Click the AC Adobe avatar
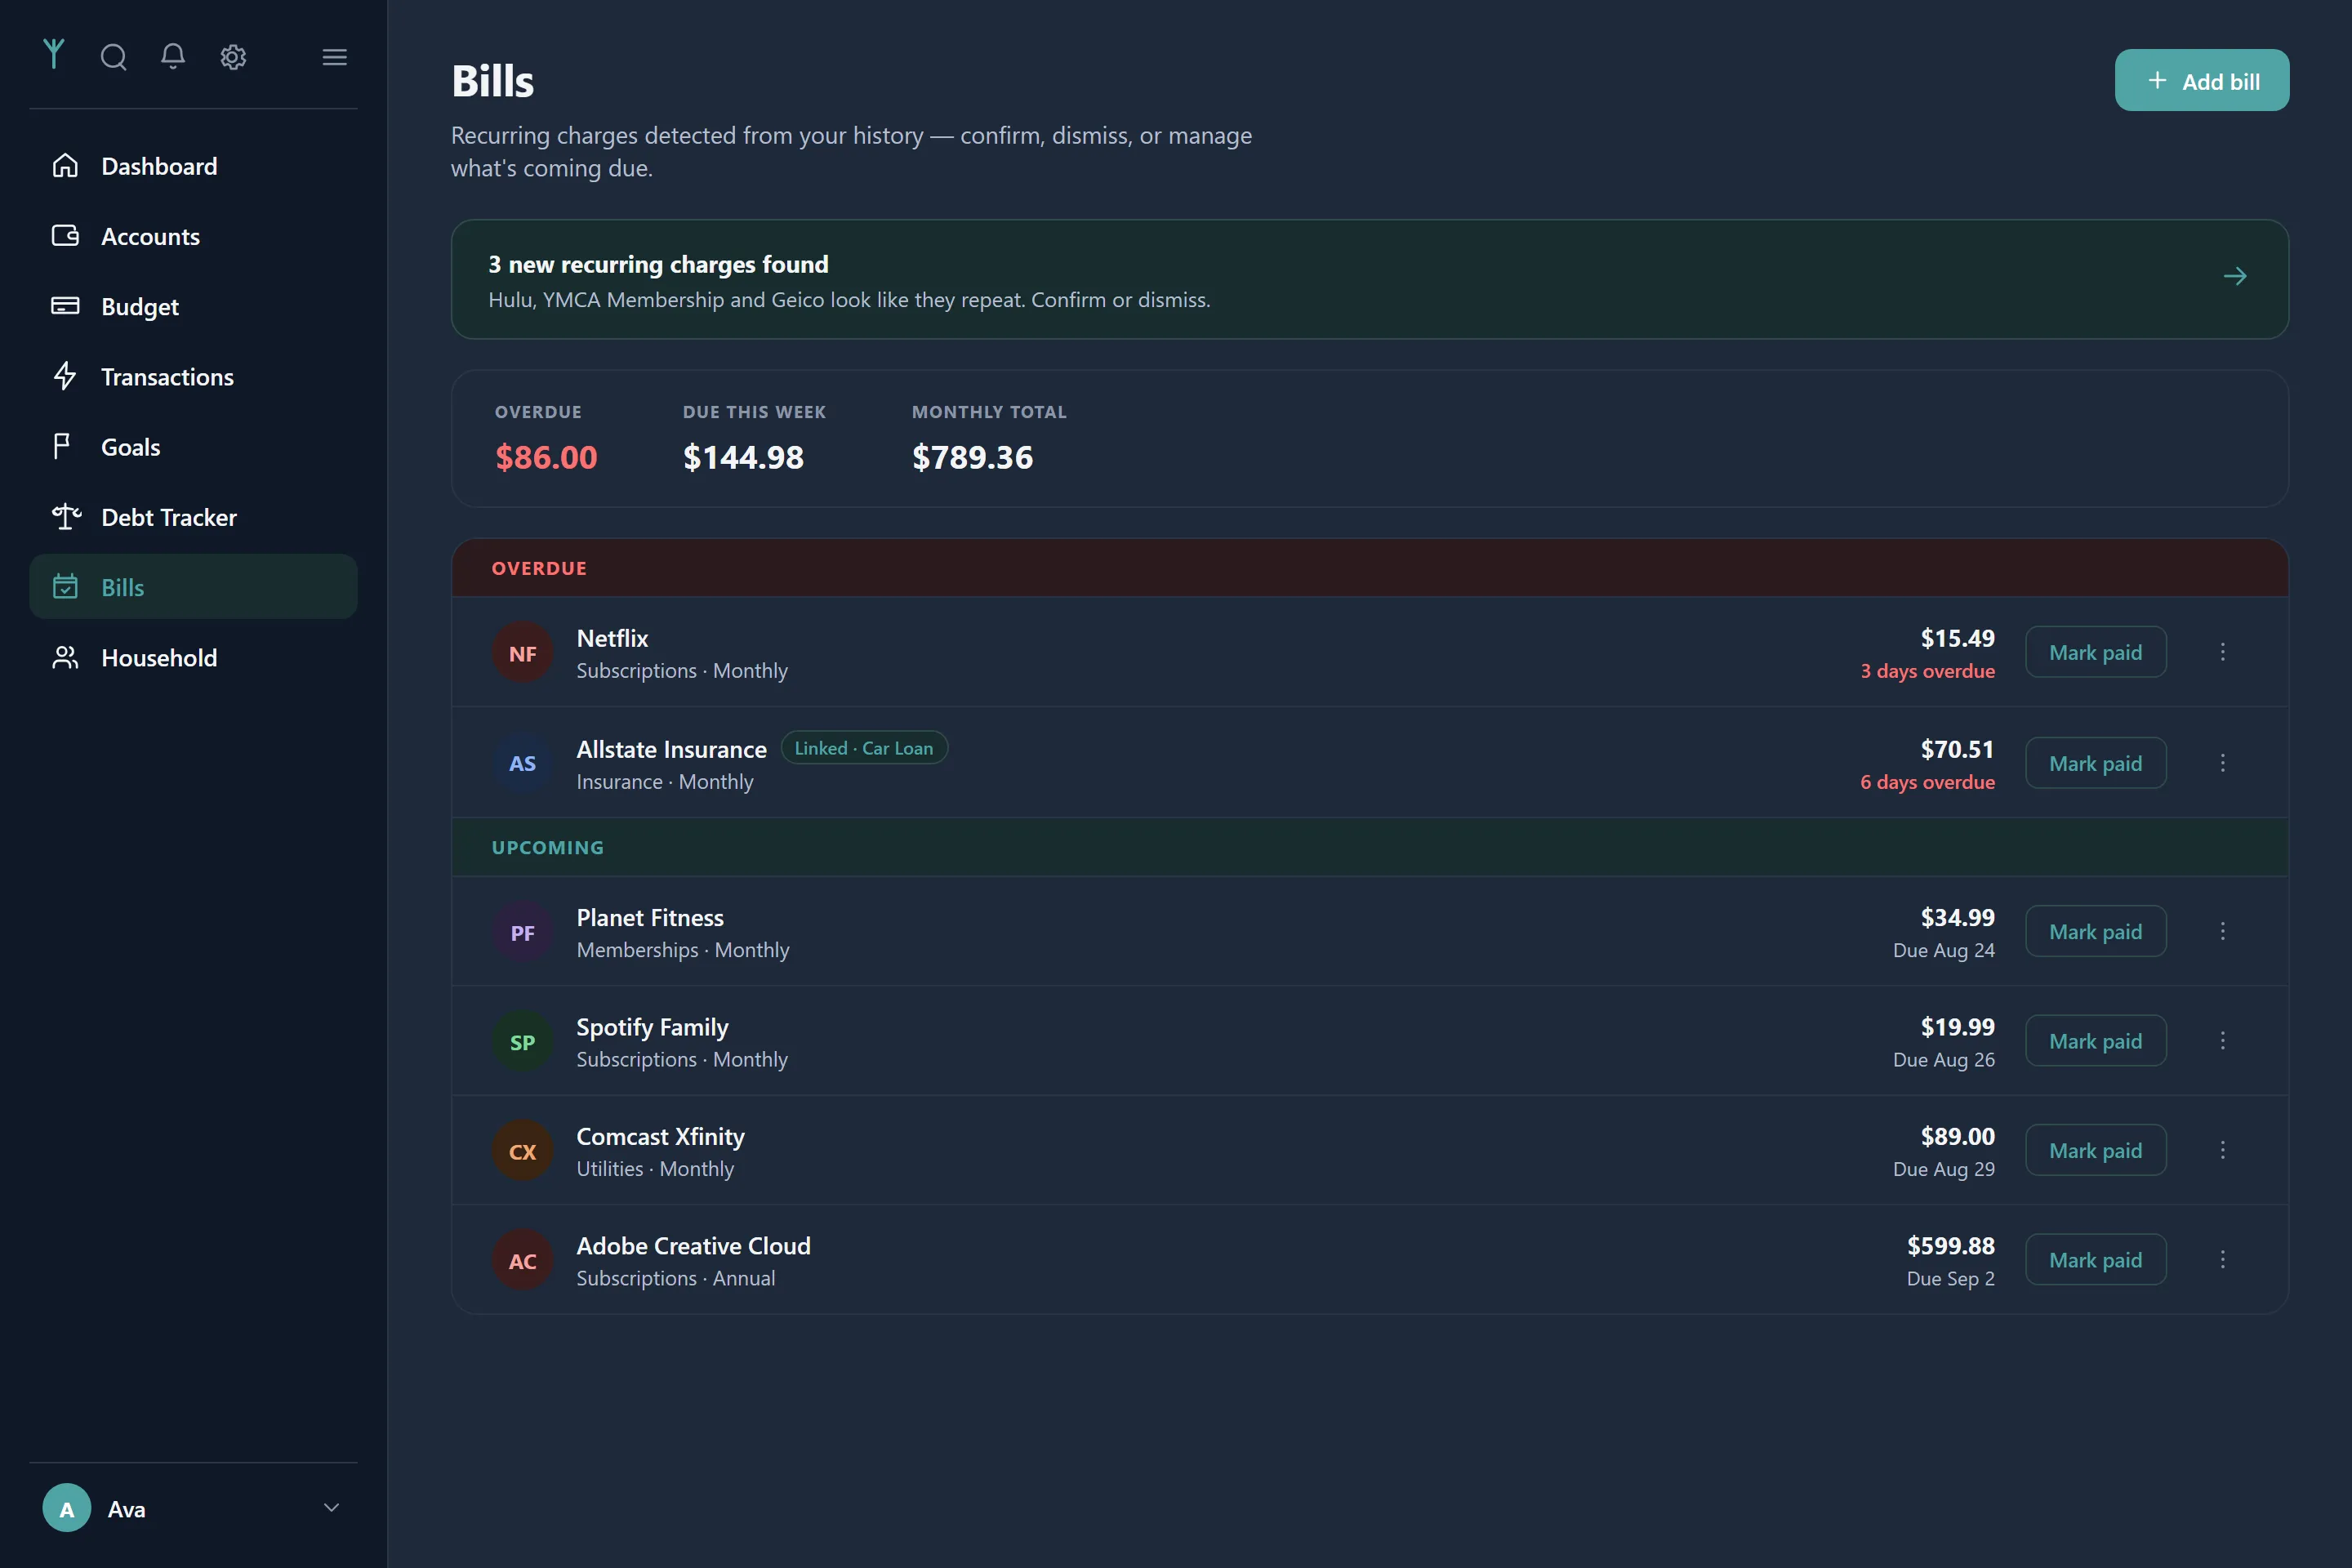The width and height of the screenshot is (2352, 1568). point(522,1260)
